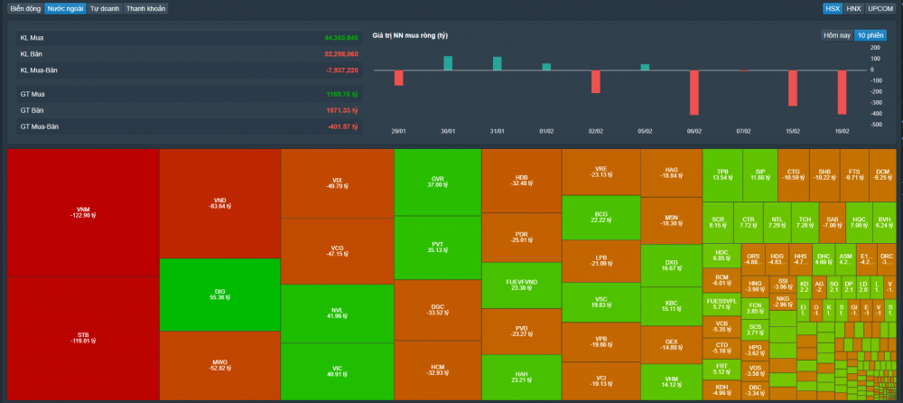The width and height of the screenshot is (903, 403).
Task: Switch to the UPCOM exchange
Action: point(880,9)
